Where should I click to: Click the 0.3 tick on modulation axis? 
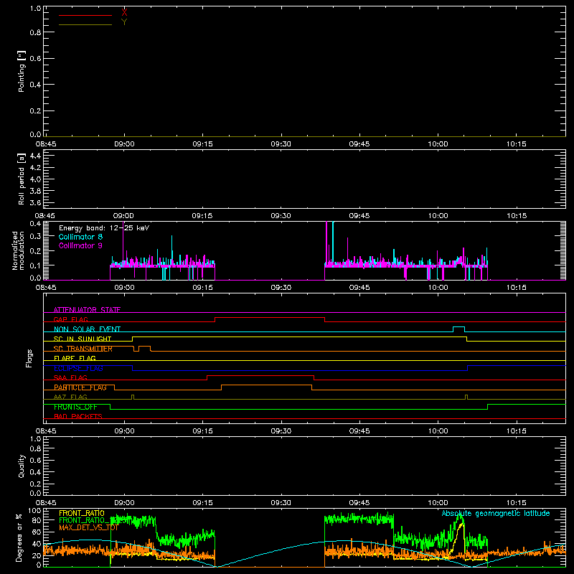35,236
